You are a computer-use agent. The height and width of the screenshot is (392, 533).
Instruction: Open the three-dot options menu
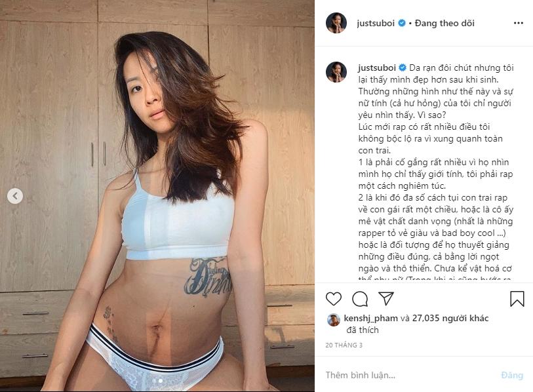[x=519, y=23]
